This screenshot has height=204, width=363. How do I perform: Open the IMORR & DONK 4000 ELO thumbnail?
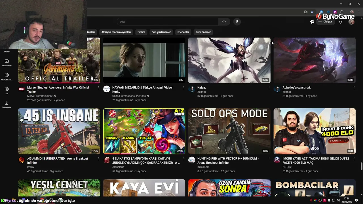(x=315, y=131)
